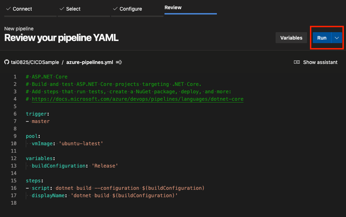Go back to the Connect step tab
This screenshot has width=346, height=217.
(x=22, y=9)
